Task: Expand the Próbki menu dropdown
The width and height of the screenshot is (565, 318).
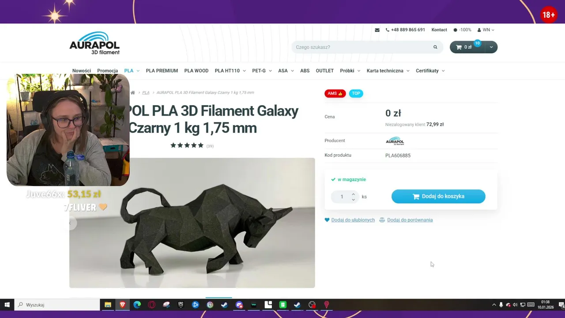Action: [358, 71]
